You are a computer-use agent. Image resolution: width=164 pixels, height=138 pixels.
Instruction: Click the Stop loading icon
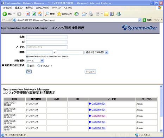click(28, 14)
